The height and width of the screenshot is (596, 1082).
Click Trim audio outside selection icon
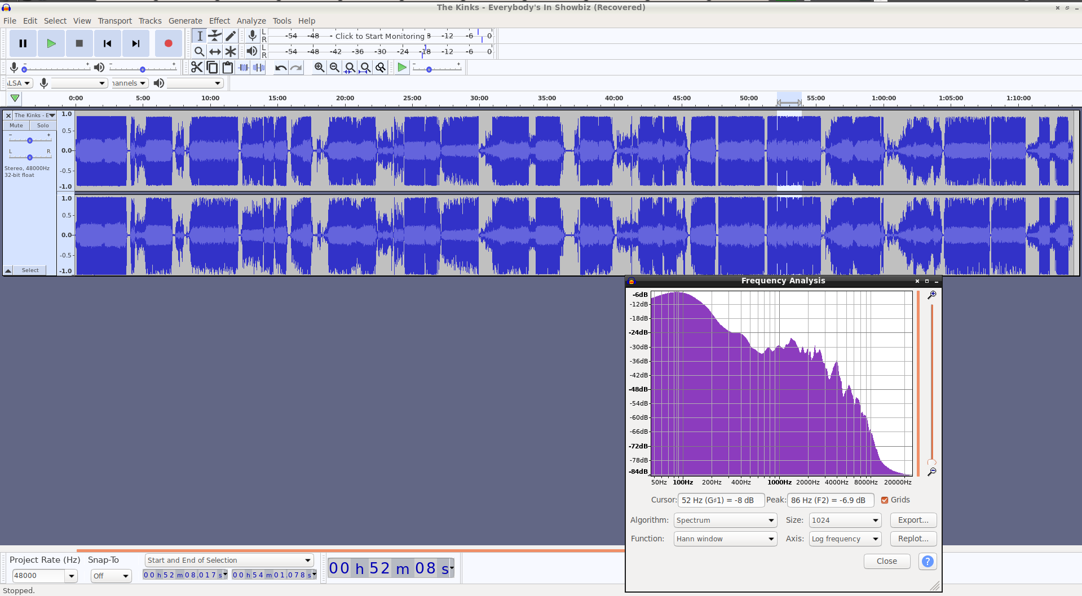click(x=243, y=68)
